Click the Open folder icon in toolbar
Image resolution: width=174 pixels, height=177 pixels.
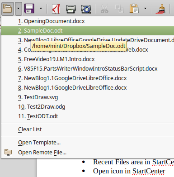tap(8, 9)
